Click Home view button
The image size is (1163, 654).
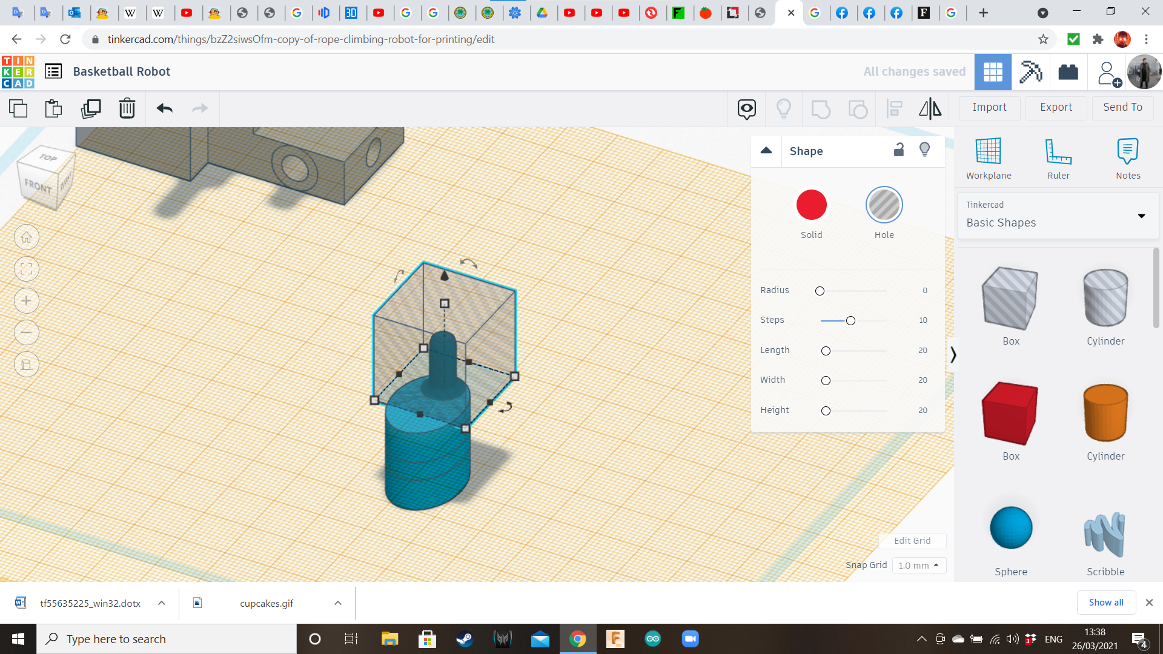27,237
